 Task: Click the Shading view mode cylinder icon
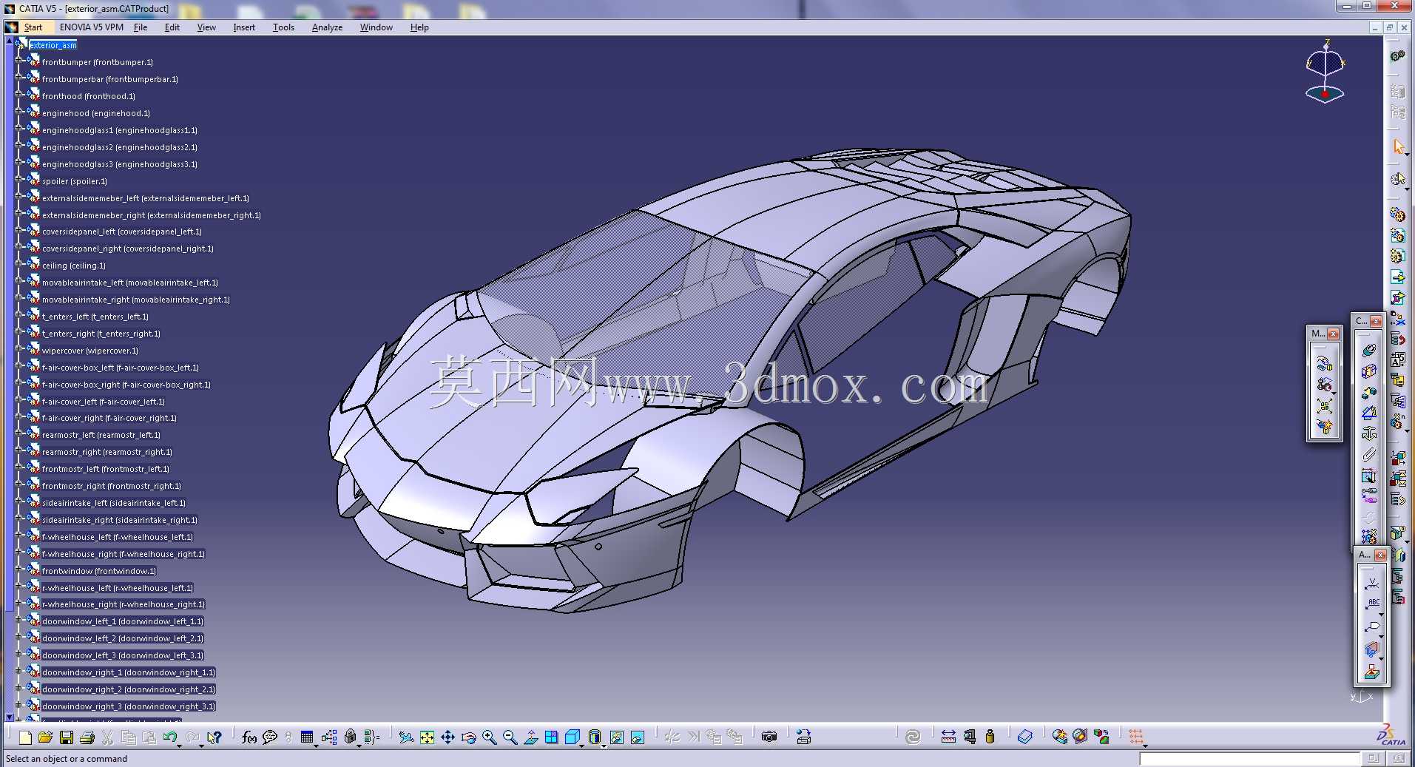coord(594,737)
